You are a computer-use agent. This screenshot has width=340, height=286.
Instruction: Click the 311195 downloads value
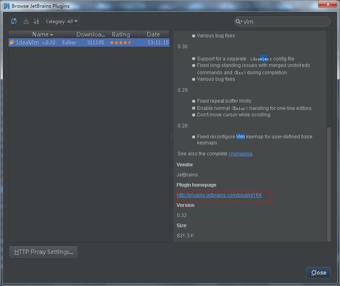(x=95, y=42)
